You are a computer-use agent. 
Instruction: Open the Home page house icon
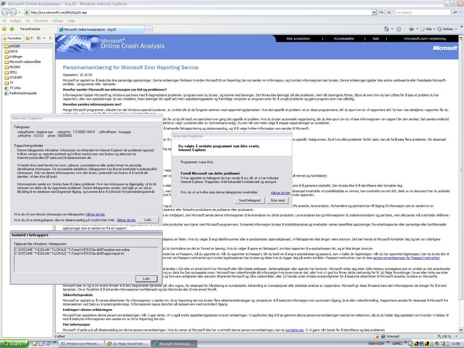pos(386,29)
